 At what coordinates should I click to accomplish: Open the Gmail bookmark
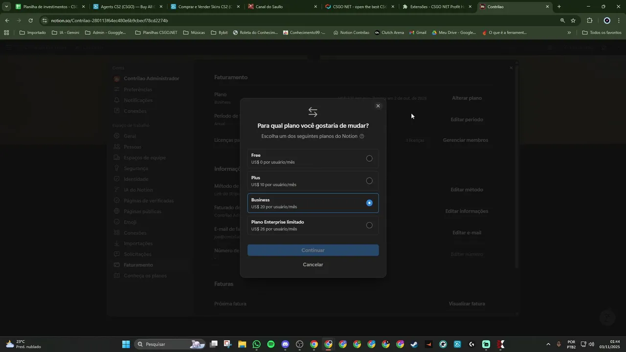[418, 33]
